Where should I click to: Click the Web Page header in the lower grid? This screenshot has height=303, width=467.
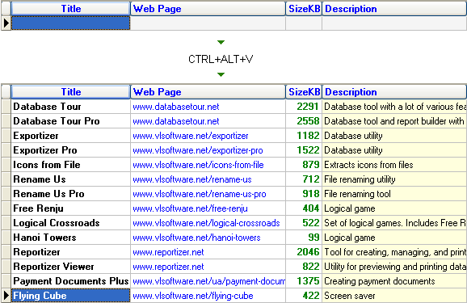pos(208,92)
